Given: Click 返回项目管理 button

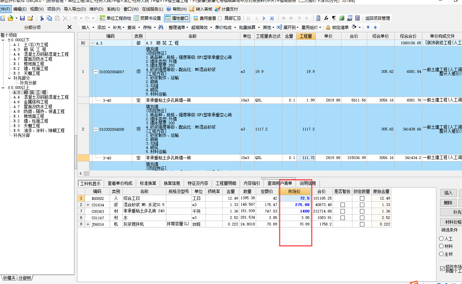Looking at the screenshot, I should [x=377, y=18].
